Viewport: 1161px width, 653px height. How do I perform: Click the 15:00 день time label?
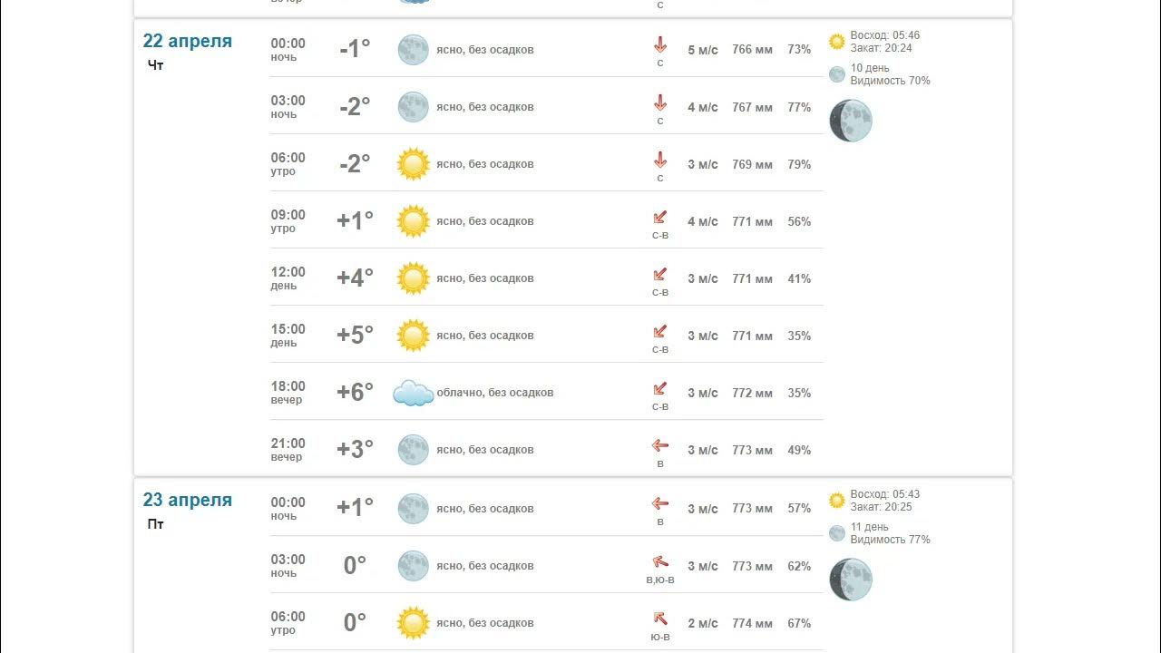coord(288,336)
